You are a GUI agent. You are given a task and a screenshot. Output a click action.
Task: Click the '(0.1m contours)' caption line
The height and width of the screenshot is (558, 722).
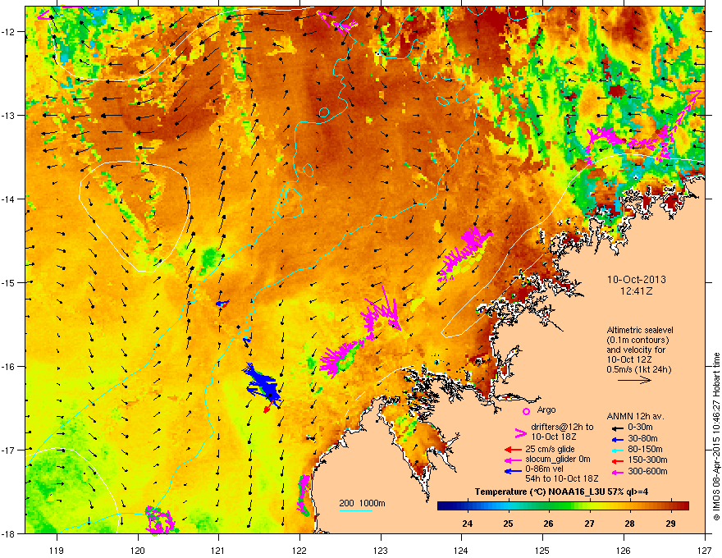point(637,341)
